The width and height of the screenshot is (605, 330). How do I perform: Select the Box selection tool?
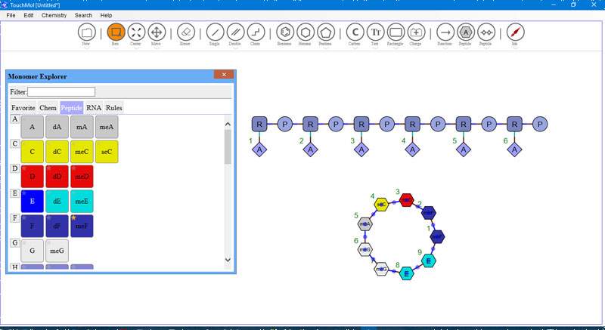pos(116,32)
